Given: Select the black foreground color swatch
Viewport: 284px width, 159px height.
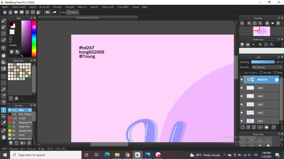Looking at the screenshot, I should 11,24.
